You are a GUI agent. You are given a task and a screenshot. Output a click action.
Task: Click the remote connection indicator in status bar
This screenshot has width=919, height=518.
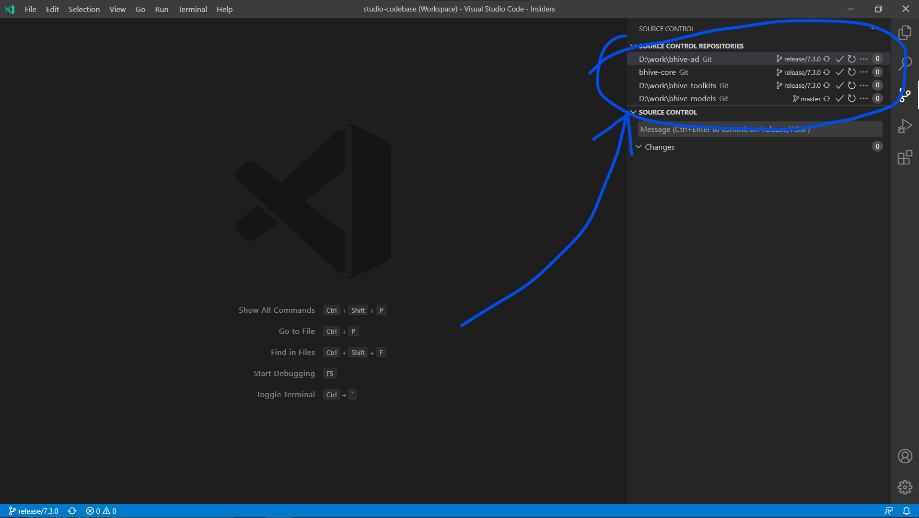click(x=889, y=511)
